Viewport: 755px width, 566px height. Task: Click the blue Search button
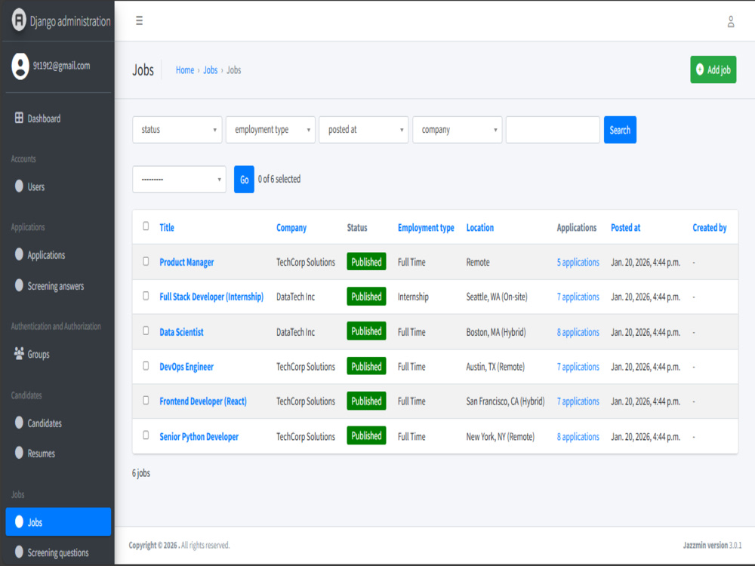(620, 130)
